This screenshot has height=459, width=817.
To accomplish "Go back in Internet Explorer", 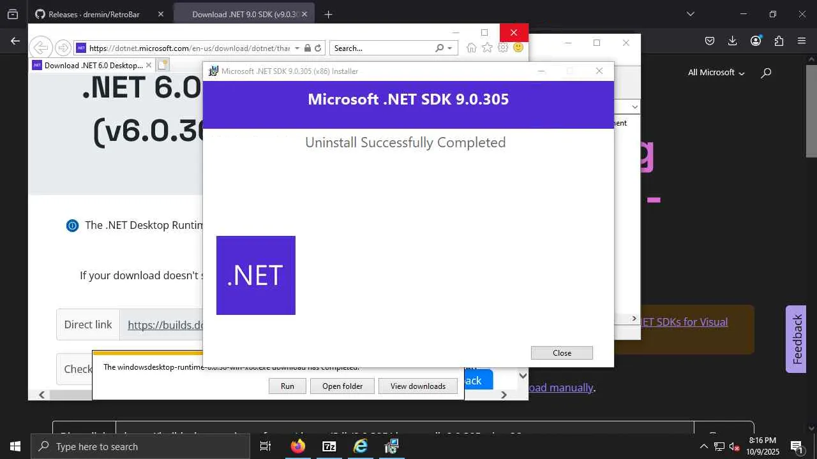I will (40, 48).
